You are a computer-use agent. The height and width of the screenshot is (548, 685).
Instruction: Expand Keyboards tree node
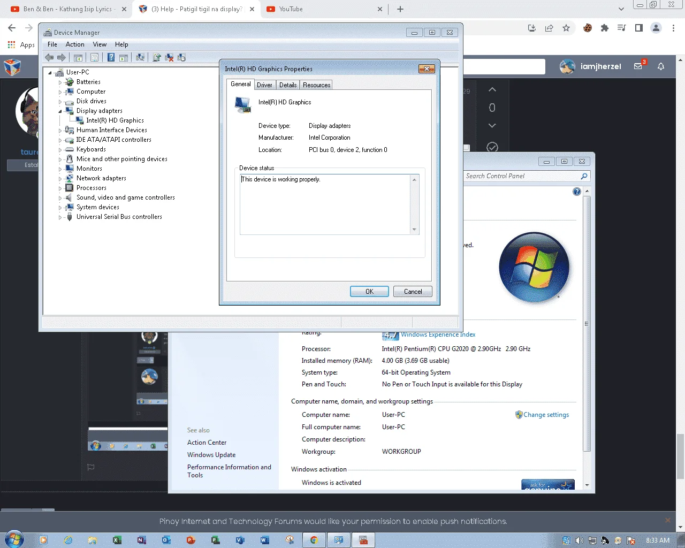pos(60,150)
